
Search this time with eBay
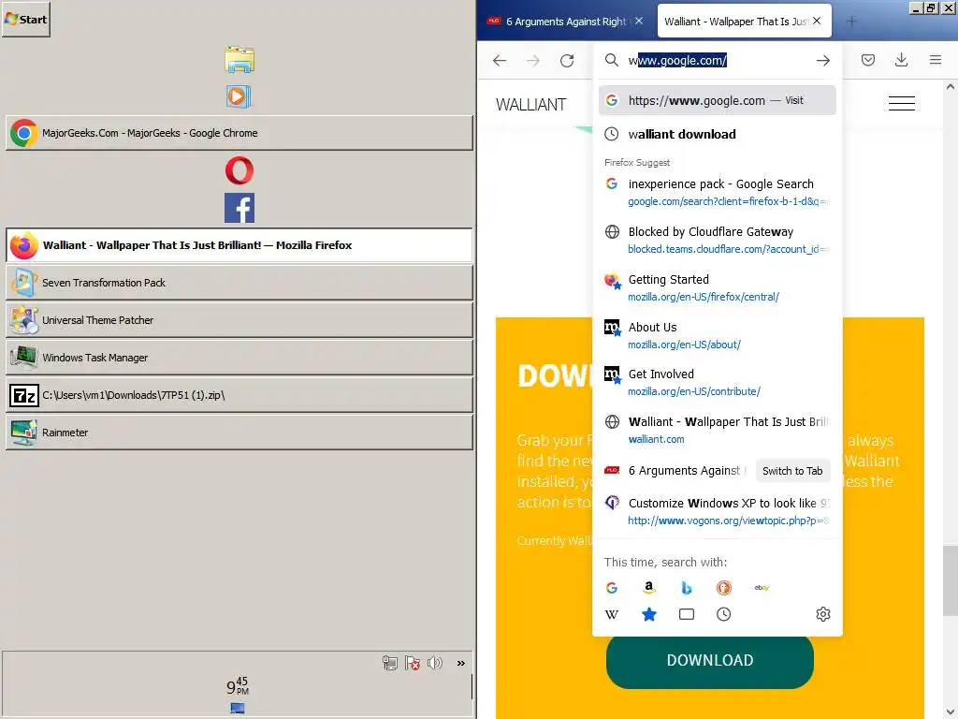pos(762,588)
